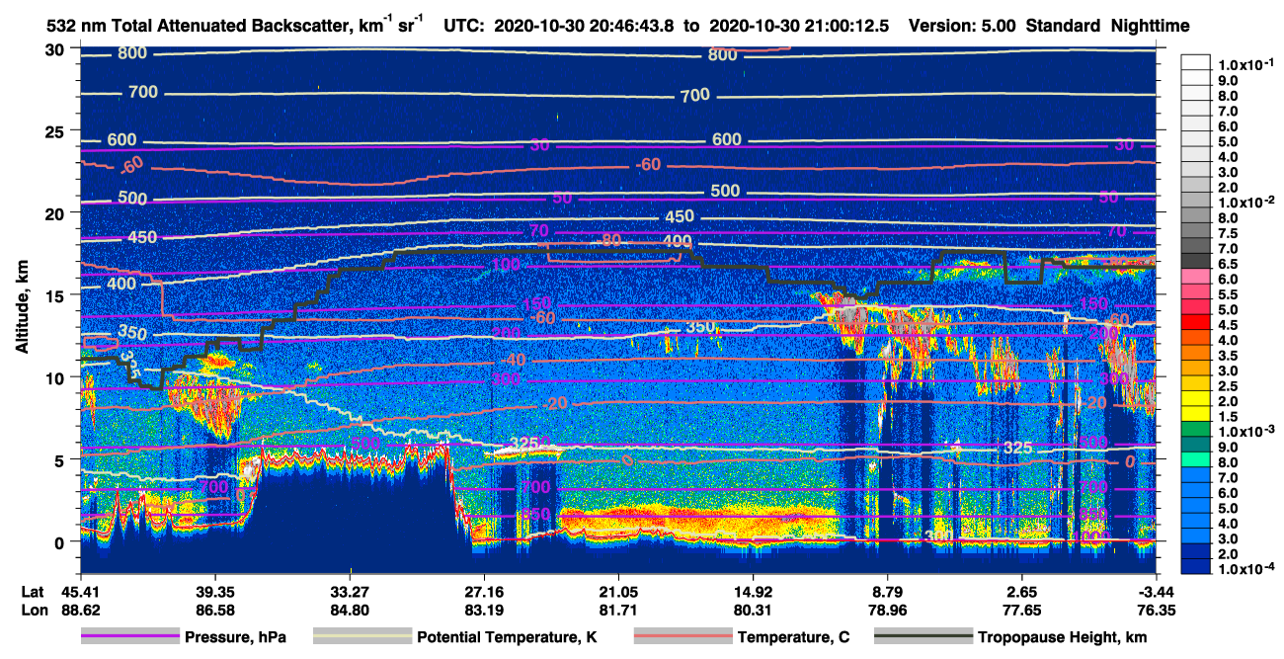
Task: Click longitude value 77.65
Action: point(1022,611)
